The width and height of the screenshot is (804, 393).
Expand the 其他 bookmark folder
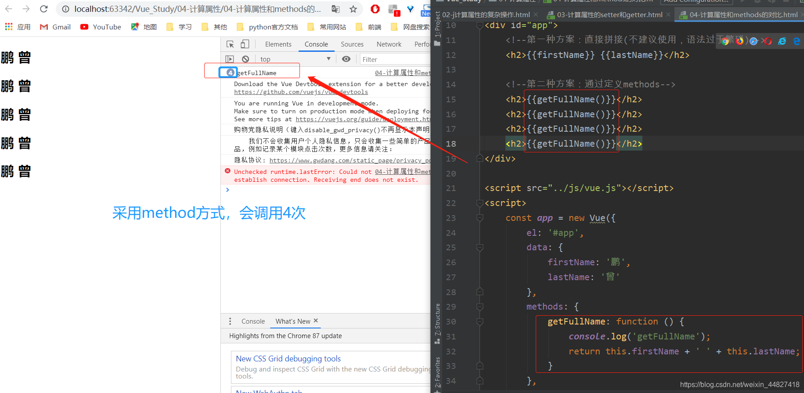pos(214,27)
